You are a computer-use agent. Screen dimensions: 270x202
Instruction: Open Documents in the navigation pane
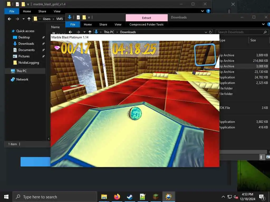pyautogui.click(x=26, y=50)
